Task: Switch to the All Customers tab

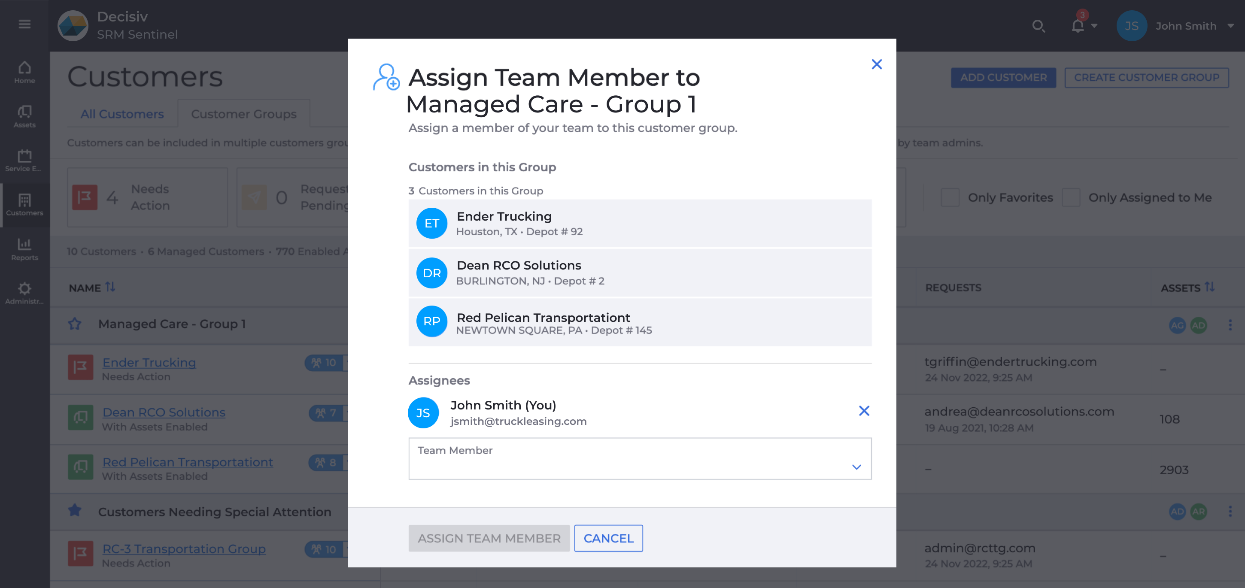Action: coord(122,114)
